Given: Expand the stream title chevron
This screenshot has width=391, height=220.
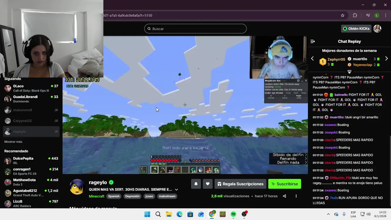Looking at the screenshot, I should click(x=176, y=189).
